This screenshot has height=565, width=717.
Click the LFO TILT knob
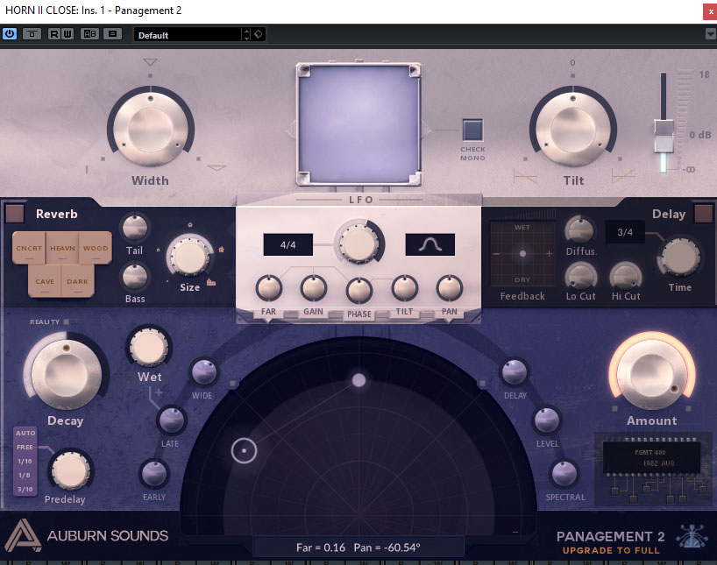[405, 288]
